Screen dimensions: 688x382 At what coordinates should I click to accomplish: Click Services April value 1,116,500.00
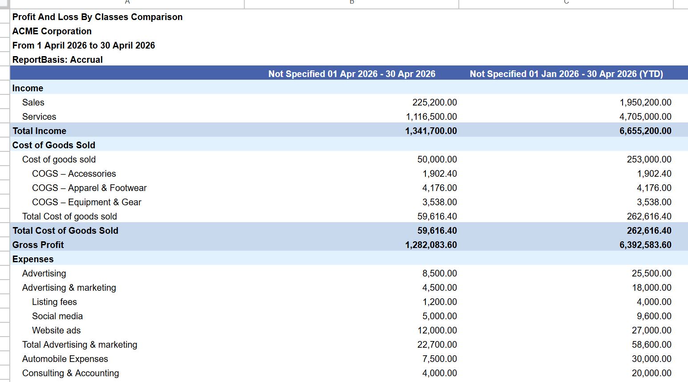coord(431,117)
